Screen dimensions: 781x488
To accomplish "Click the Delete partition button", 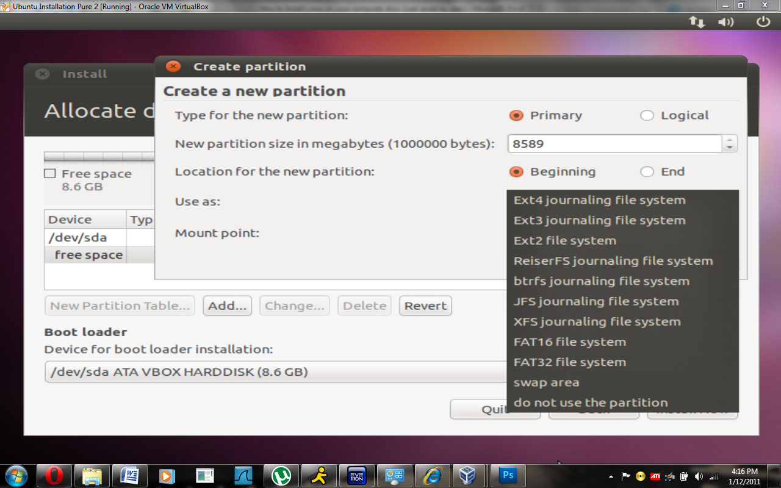I will 364,306.
